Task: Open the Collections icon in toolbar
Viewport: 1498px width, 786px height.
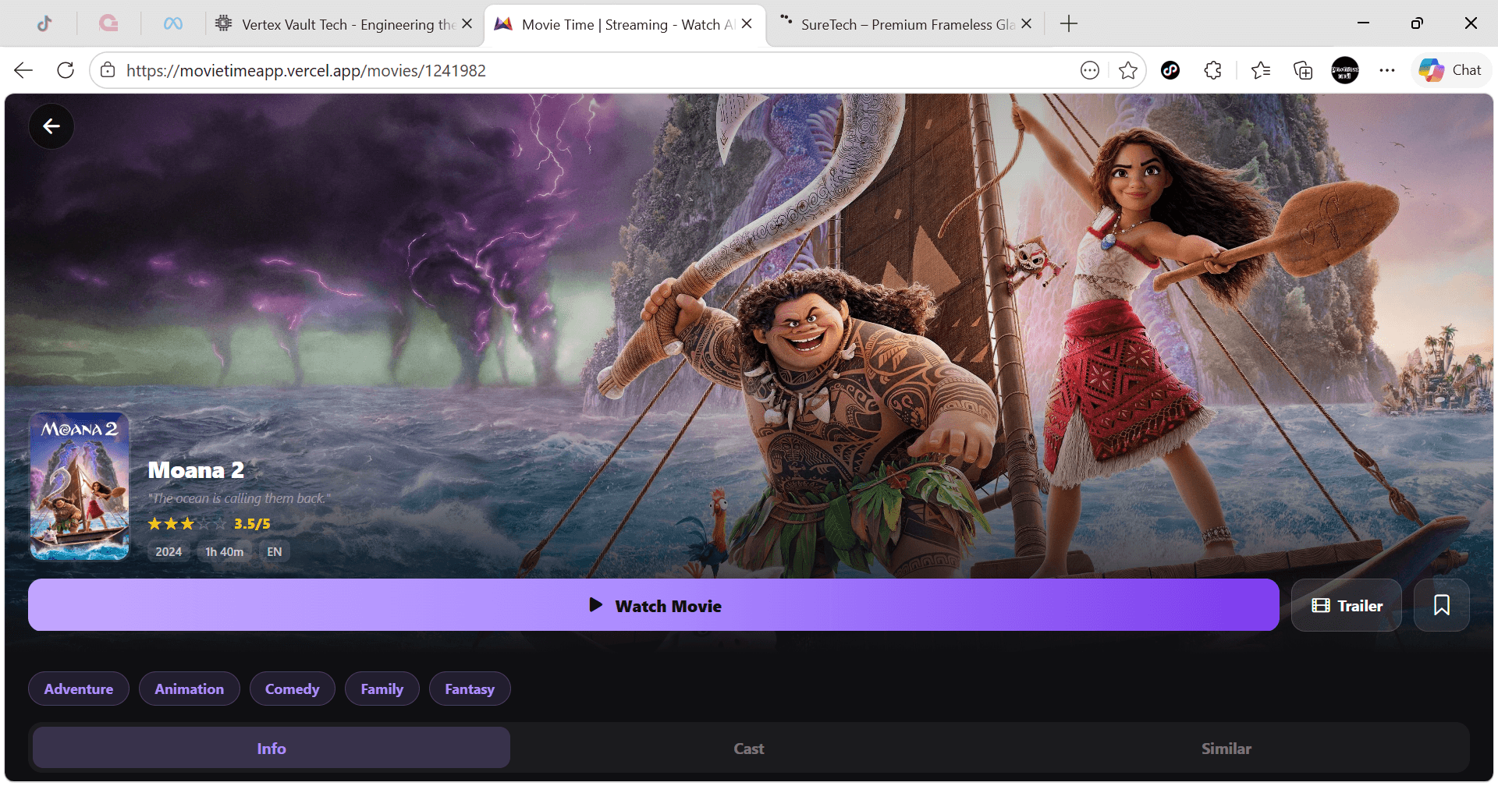Action: (x=1303, y=70)
